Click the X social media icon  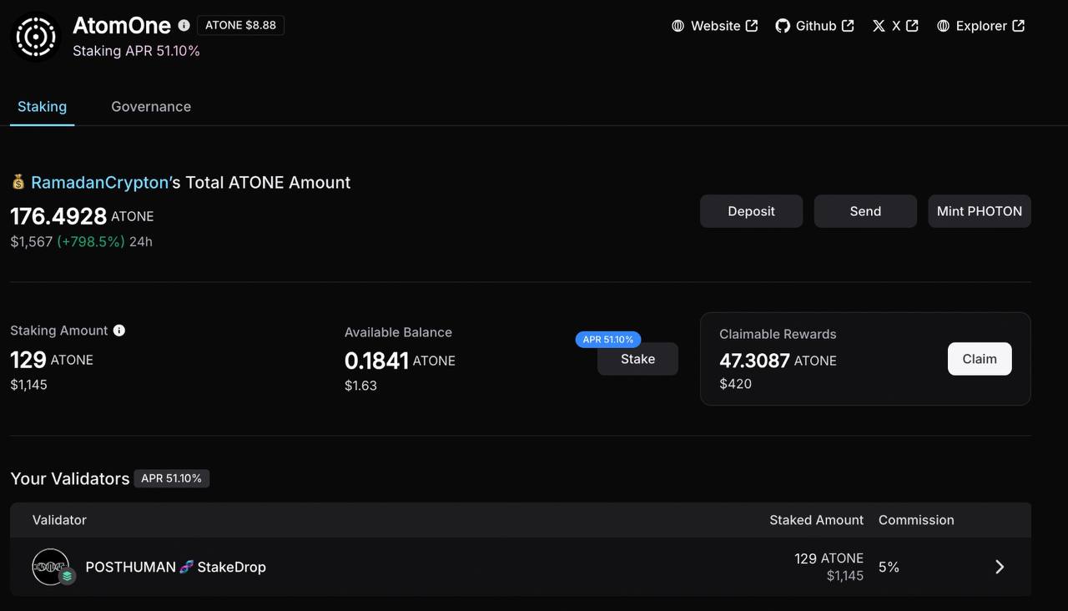pyautogui.click(x=879, y=26)
